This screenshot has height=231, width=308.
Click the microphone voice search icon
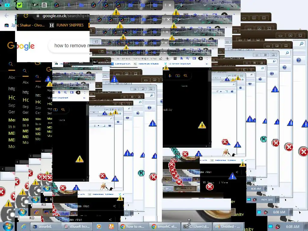[x=170, y=75]
